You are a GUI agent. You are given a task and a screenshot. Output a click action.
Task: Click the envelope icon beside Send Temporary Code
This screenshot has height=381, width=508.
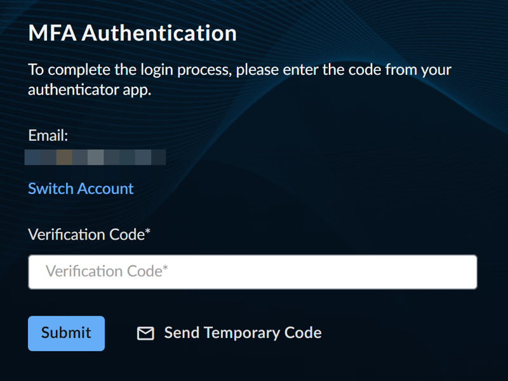click(x=145, y=333)
